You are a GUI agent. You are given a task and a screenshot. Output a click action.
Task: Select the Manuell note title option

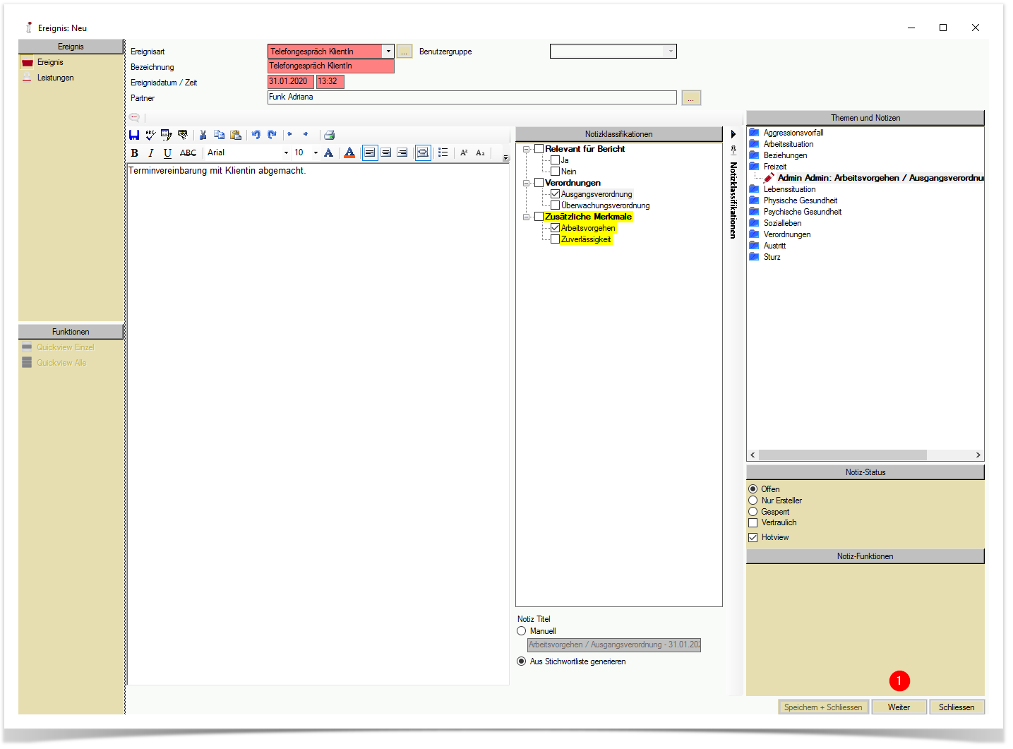point(522,631)
